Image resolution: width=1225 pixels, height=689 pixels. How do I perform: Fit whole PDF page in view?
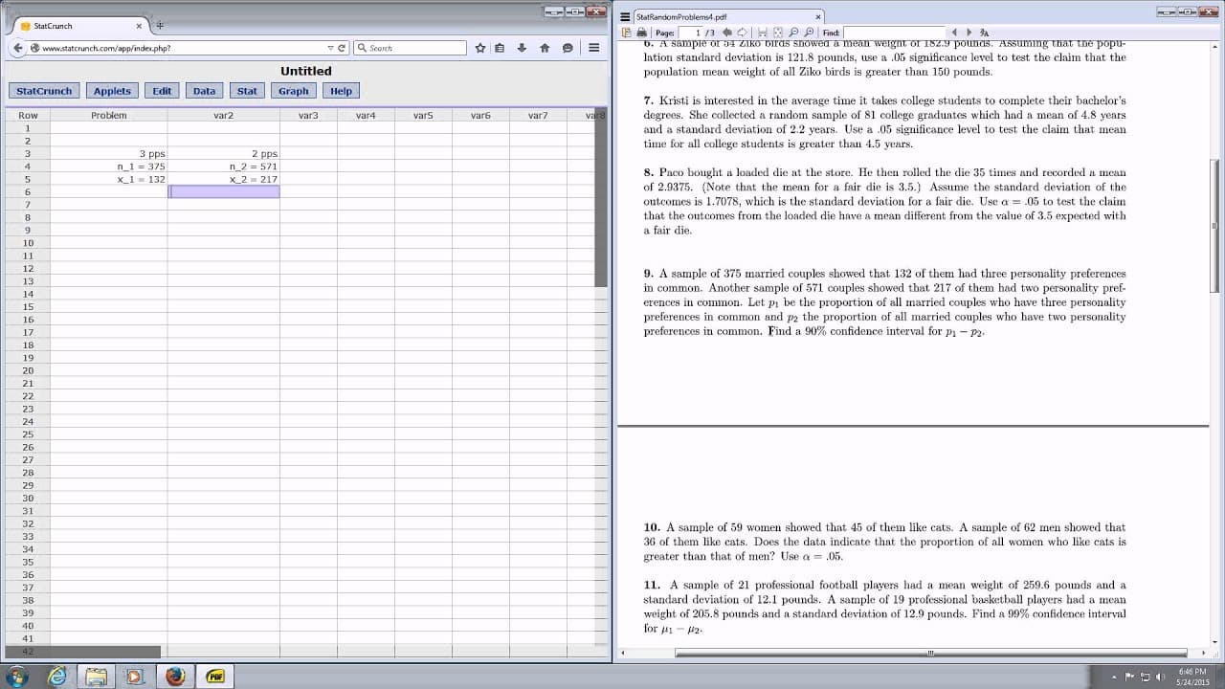coord(778,33)
